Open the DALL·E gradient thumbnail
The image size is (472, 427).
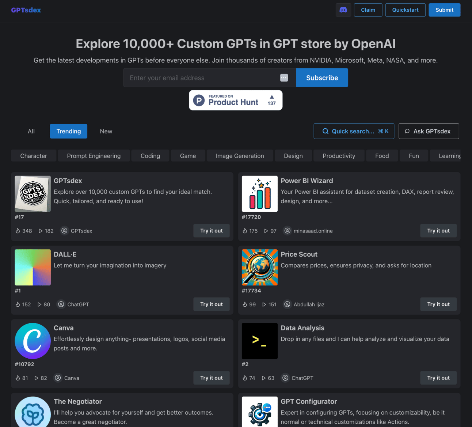pyautogui.click(x=33, y=267)
